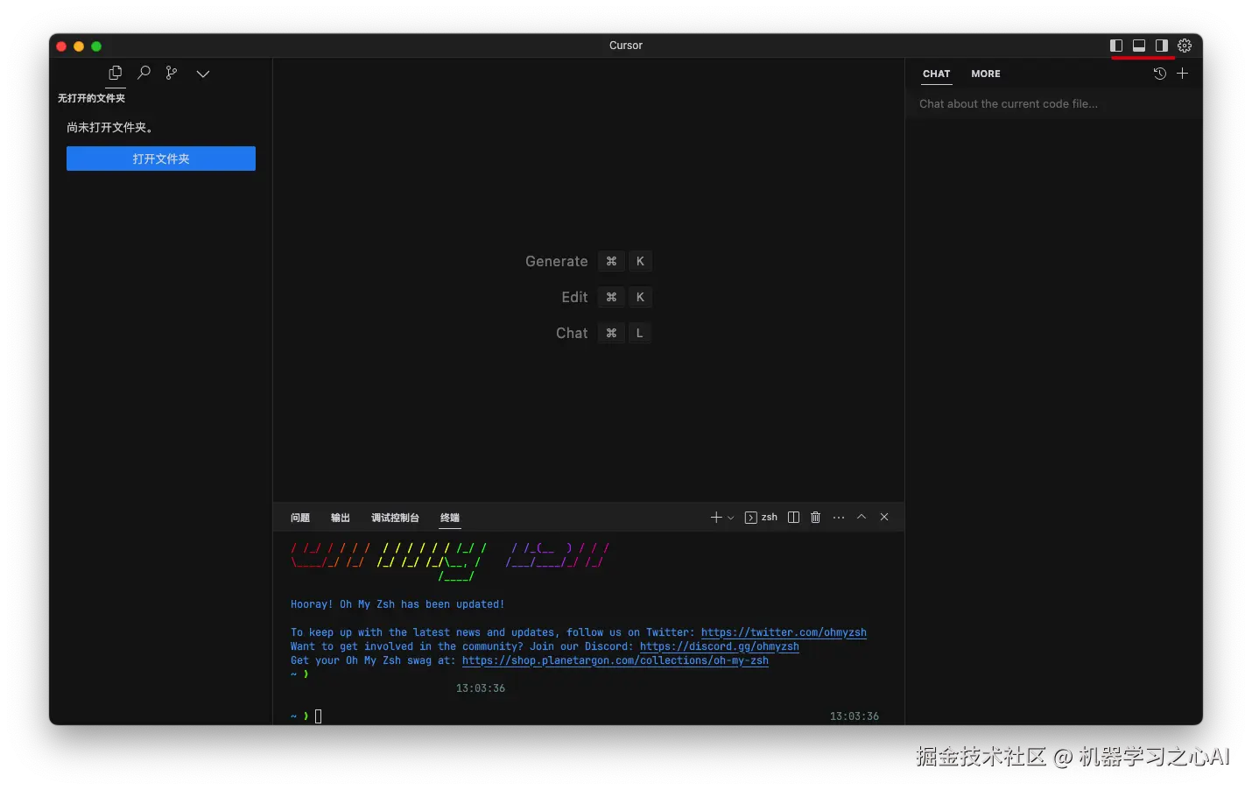The image size is (1252, 790).
Task: Click the Generate shortcut hint text
Action: pyautogui.click(x=556, y=261)
